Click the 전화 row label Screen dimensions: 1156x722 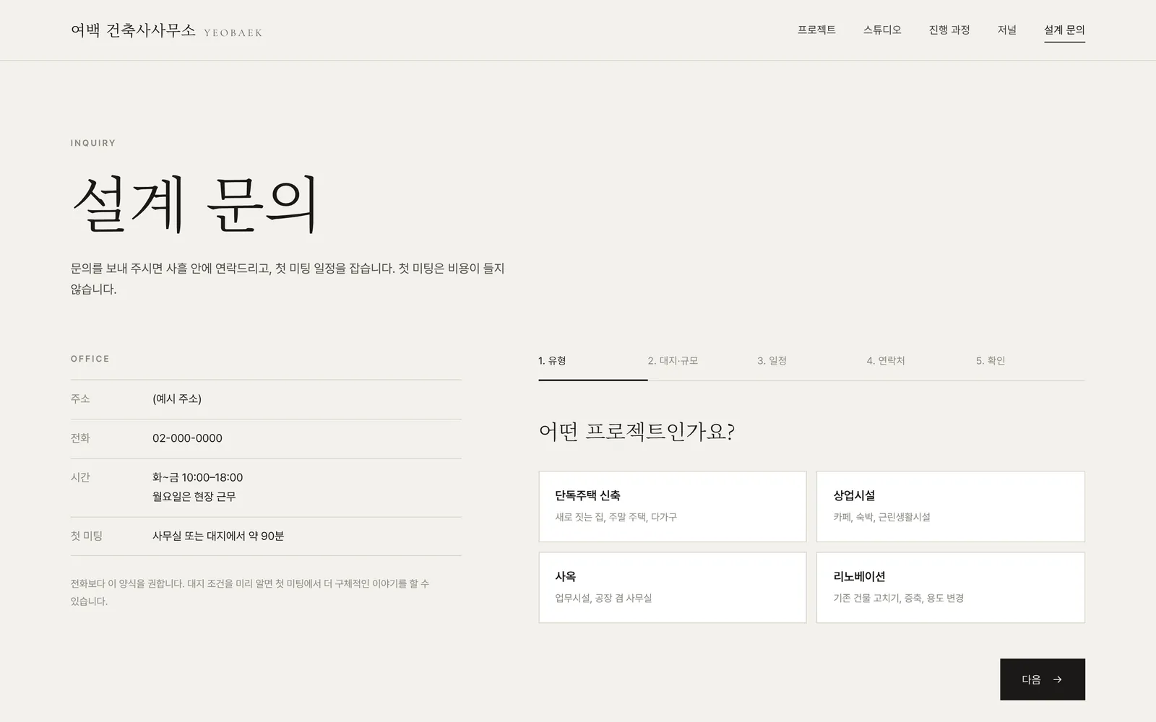click(x=80, y=438)
